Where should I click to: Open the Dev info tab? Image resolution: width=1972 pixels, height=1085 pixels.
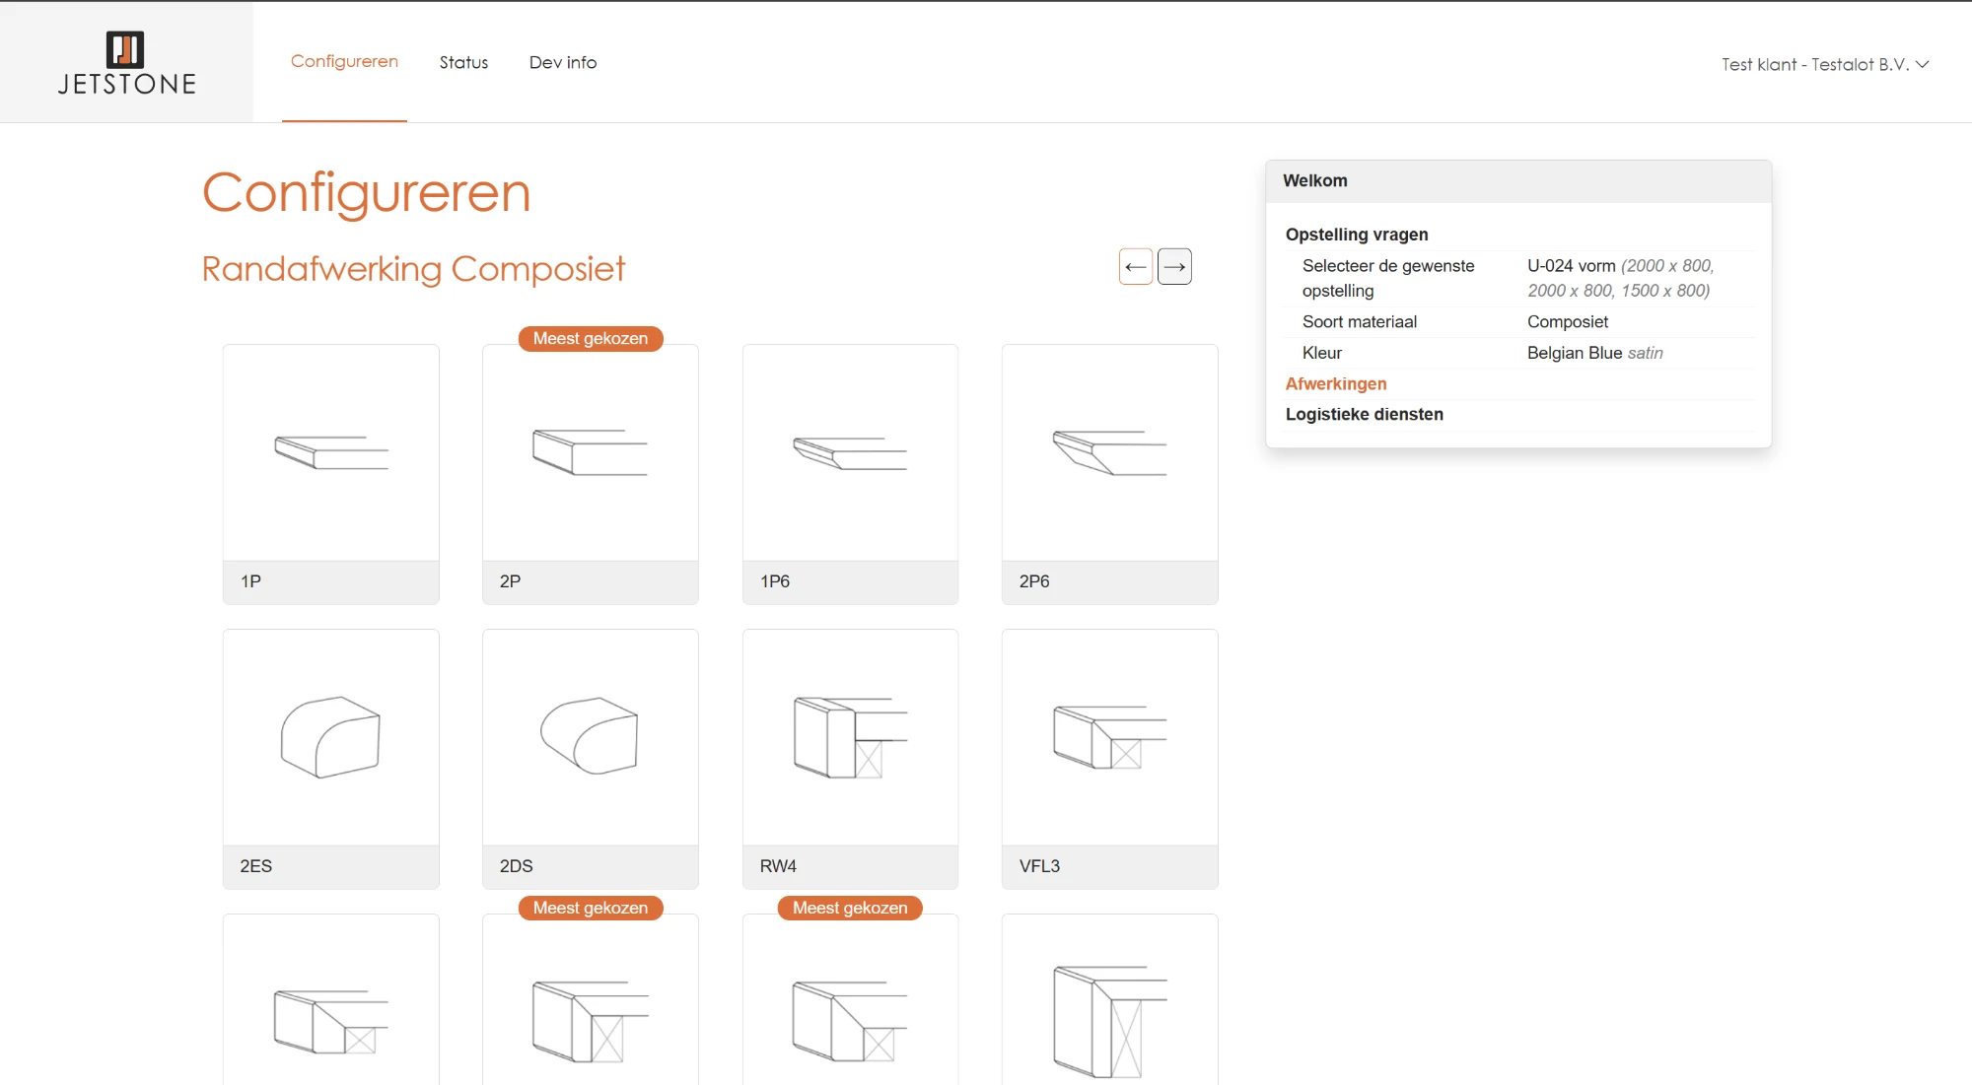click(x=563, y=62)
